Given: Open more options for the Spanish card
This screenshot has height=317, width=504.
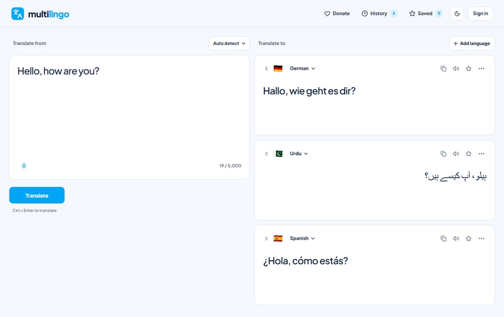Looking at the screenshot, I should point(481,238).
